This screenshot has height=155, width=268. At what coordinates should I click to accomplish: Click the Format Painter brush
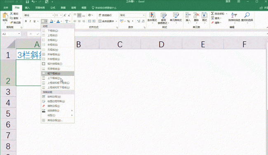pos(12,23)
